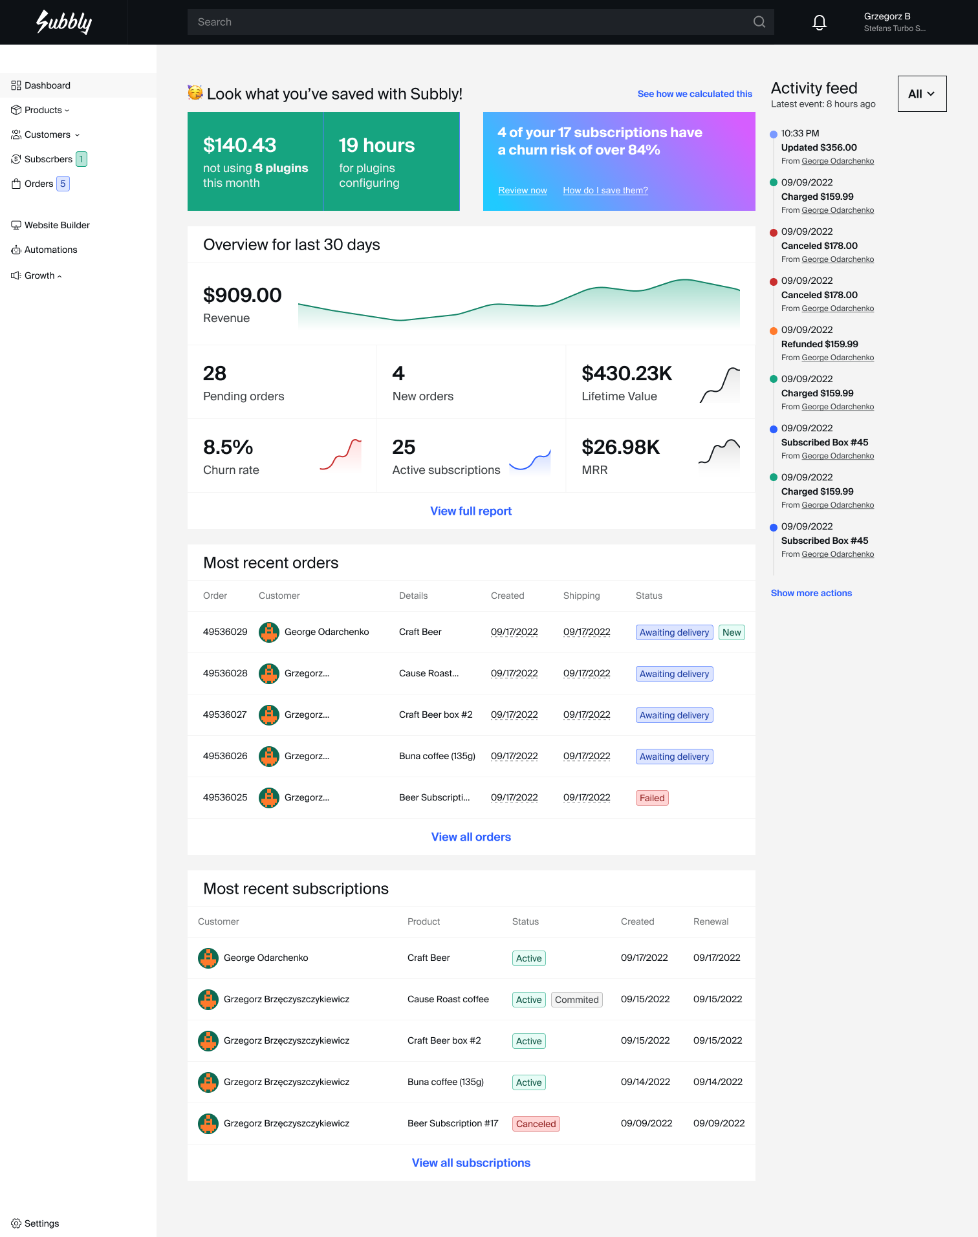Click the notification bell icon
This screenshot has height=1237, width=978.
pos(819,23)
